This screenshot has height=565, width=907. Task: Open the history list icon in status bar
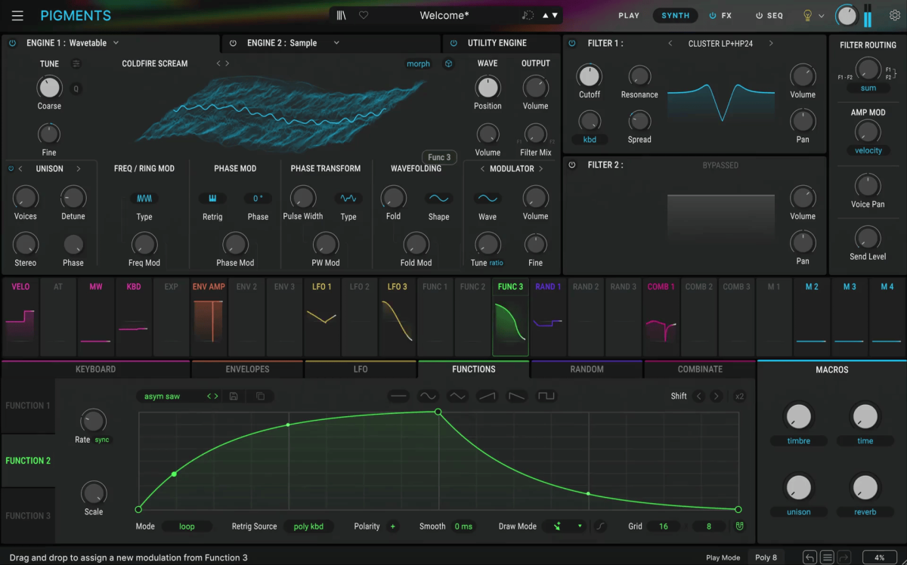coord(828,557)
